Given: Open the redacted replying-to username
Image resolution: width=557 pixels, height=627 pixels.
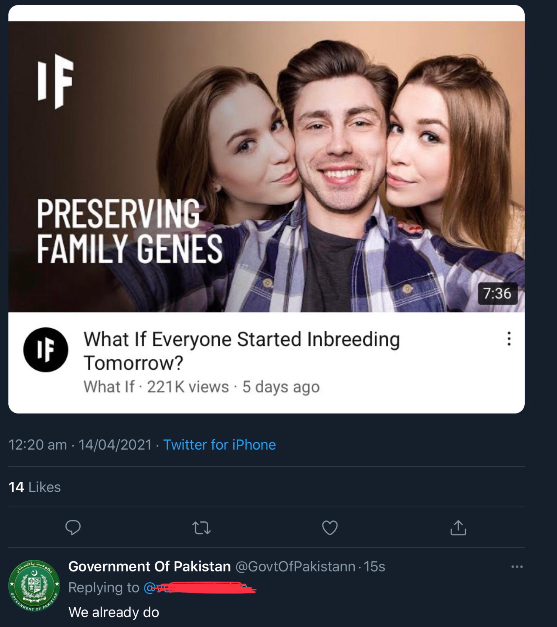Looking at the screenshot, I should click(199, 588).
